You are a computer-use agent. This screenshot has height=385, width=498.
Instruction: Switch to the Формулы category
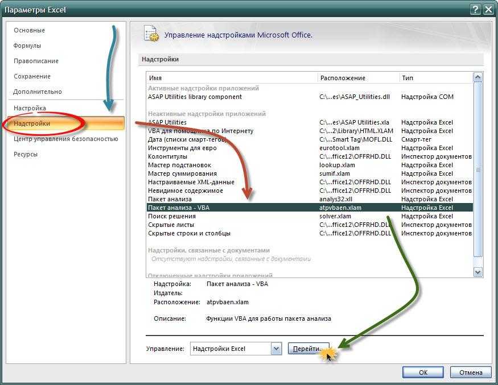point(27,45)
